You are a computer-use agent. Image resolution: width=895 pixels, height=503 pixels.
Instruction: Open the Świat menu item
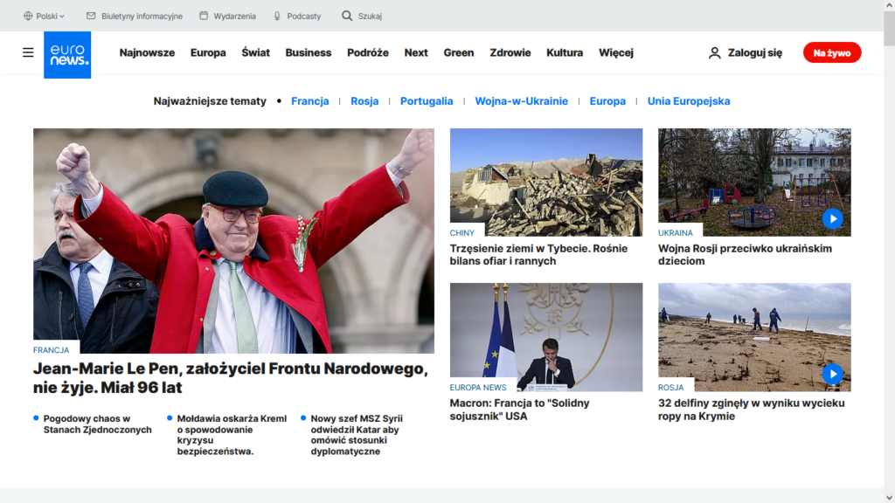(256, 52)
